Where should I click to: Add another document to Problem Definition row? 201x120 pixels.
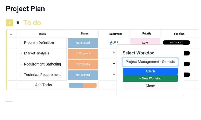118,42
